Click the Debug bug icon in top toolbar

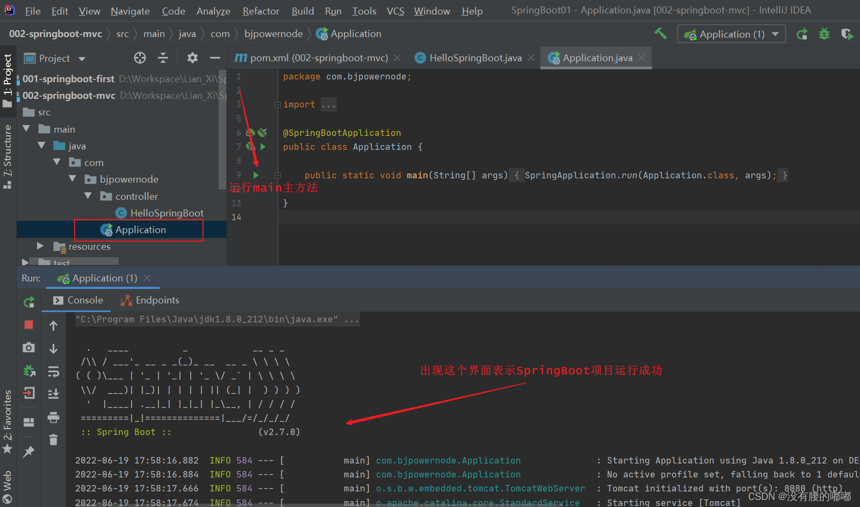(x=824, y=34)
